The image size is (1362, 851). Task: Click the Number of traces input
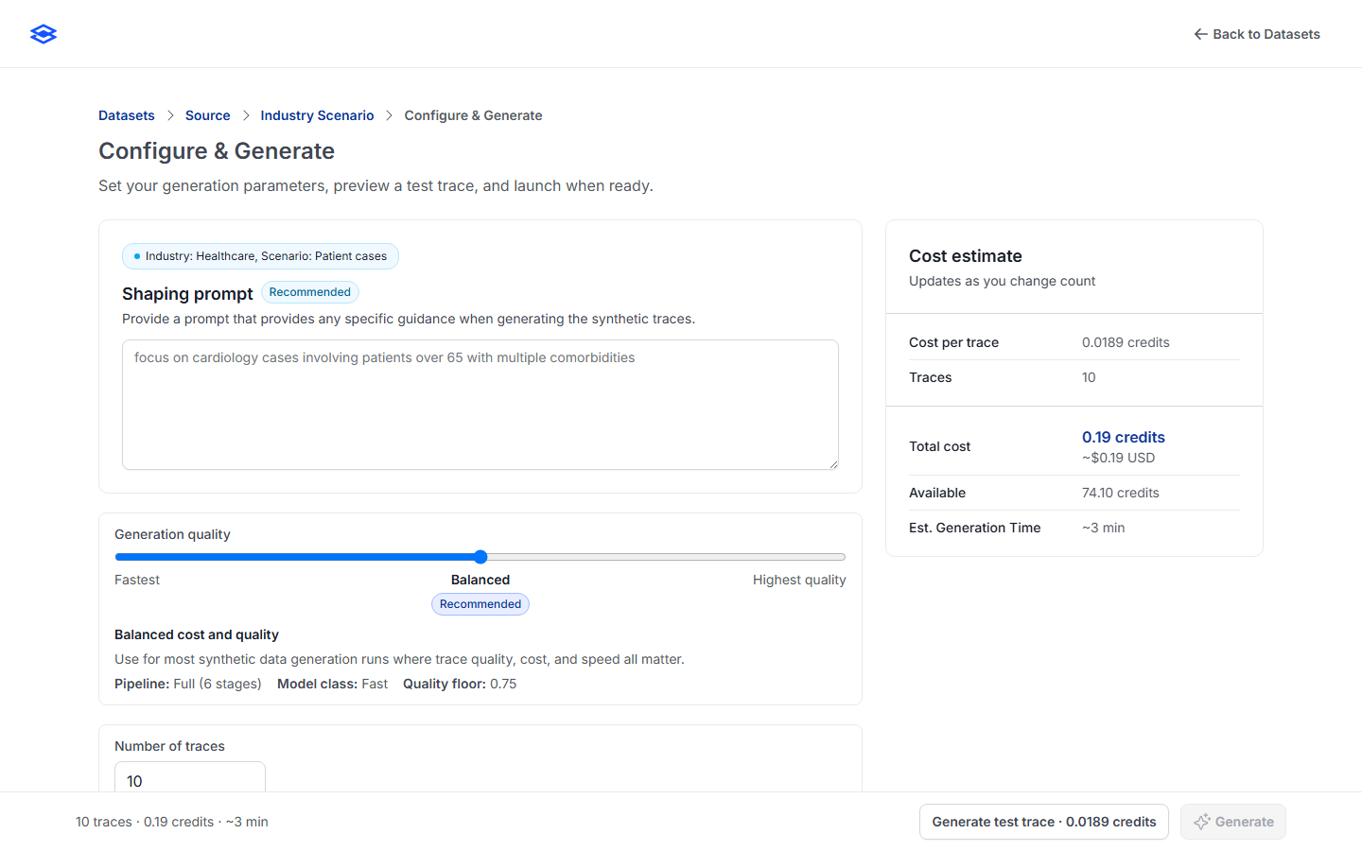190,777
